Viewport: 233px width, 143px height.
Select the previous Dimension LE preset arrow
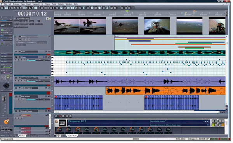(x=206, y=122)
